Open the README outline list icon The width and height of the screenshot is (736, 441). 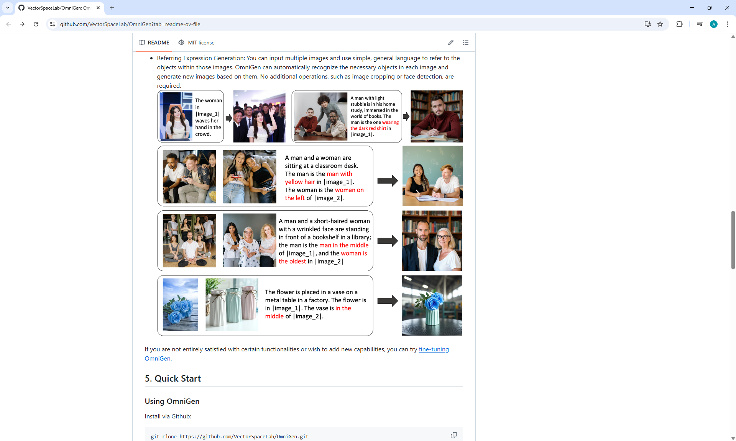click(x=465, y=43)
